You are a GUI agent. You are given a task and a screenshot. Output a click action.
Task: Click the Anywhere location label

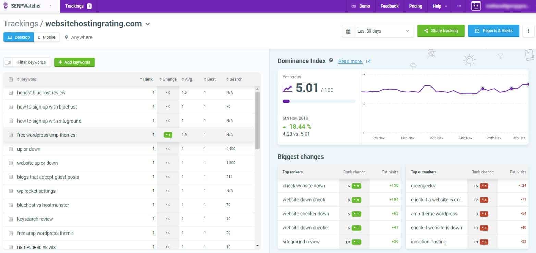[x=82, y=37]
